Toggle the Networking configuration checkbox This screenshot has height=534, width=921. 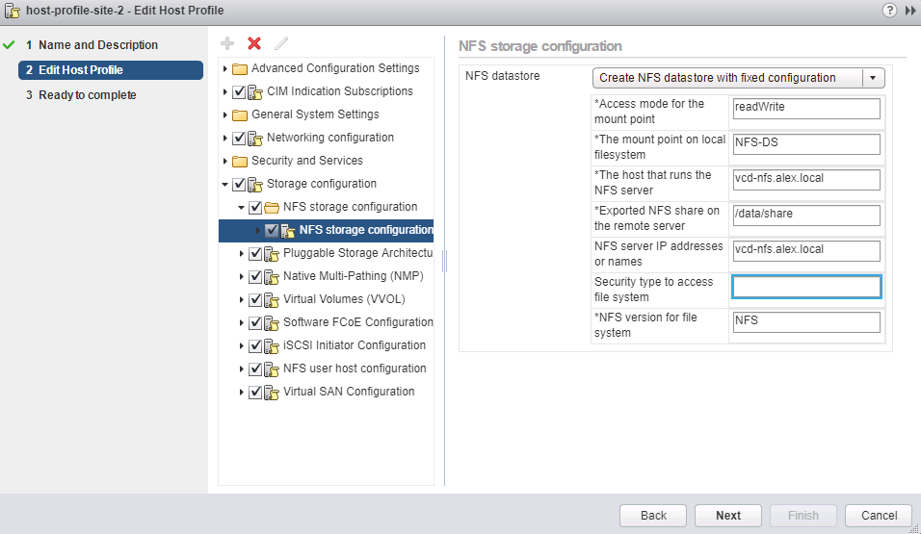[239, 139]
